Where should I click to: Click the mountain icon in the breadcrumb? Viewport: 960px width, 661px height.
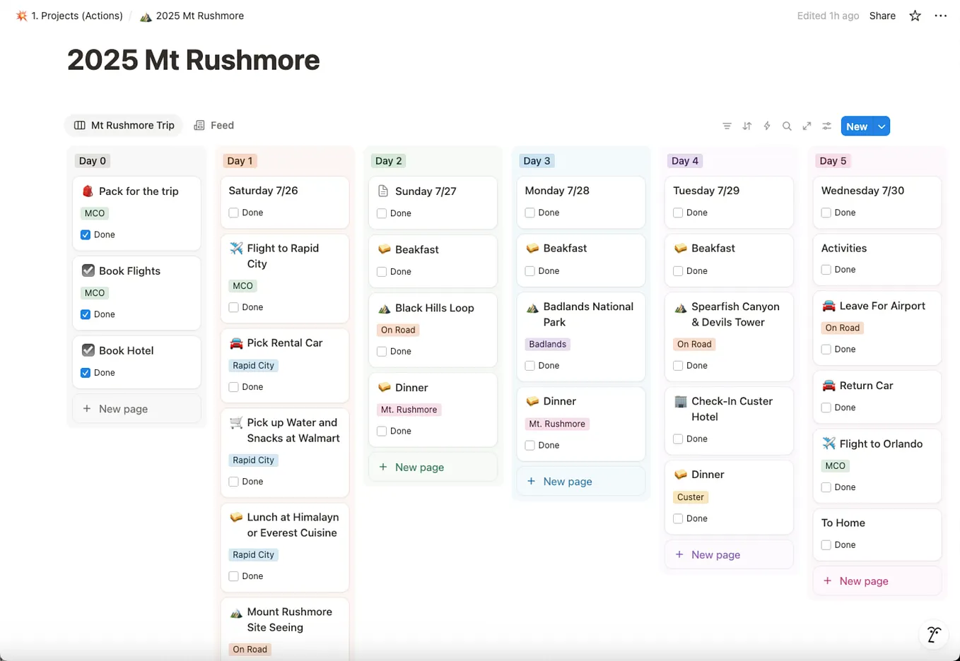tap(146, 16)
